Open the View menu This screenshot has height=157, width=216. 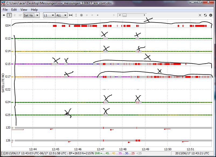coord(24,9)
